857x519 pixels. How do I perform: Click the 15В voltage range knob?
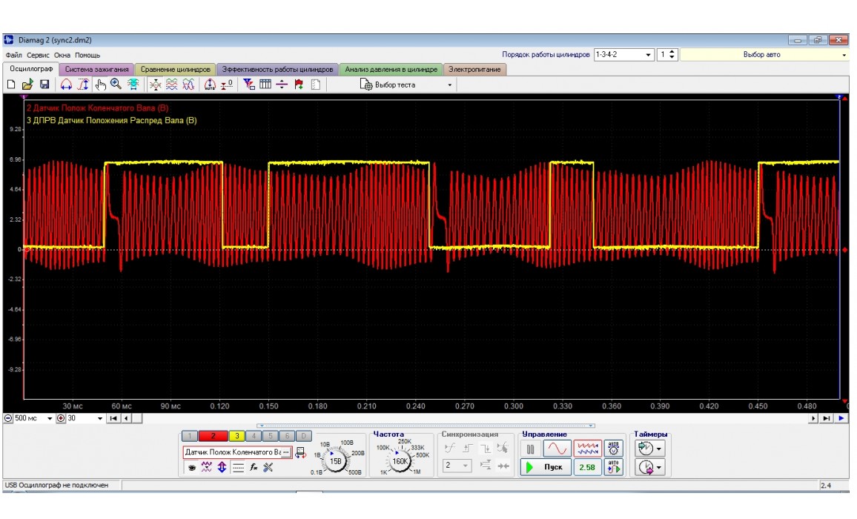[x=336, y=460]
